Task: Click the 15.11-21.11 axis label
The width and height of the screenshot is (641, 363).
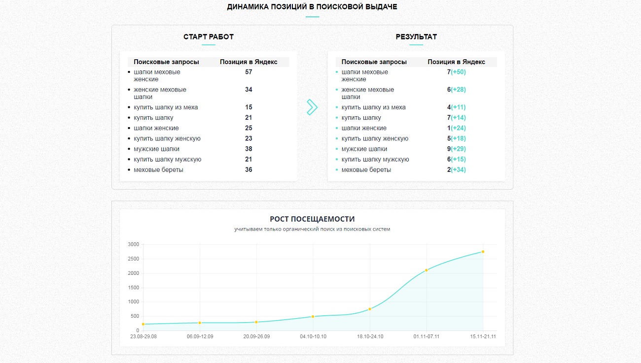Action: [x=483, y=336]
